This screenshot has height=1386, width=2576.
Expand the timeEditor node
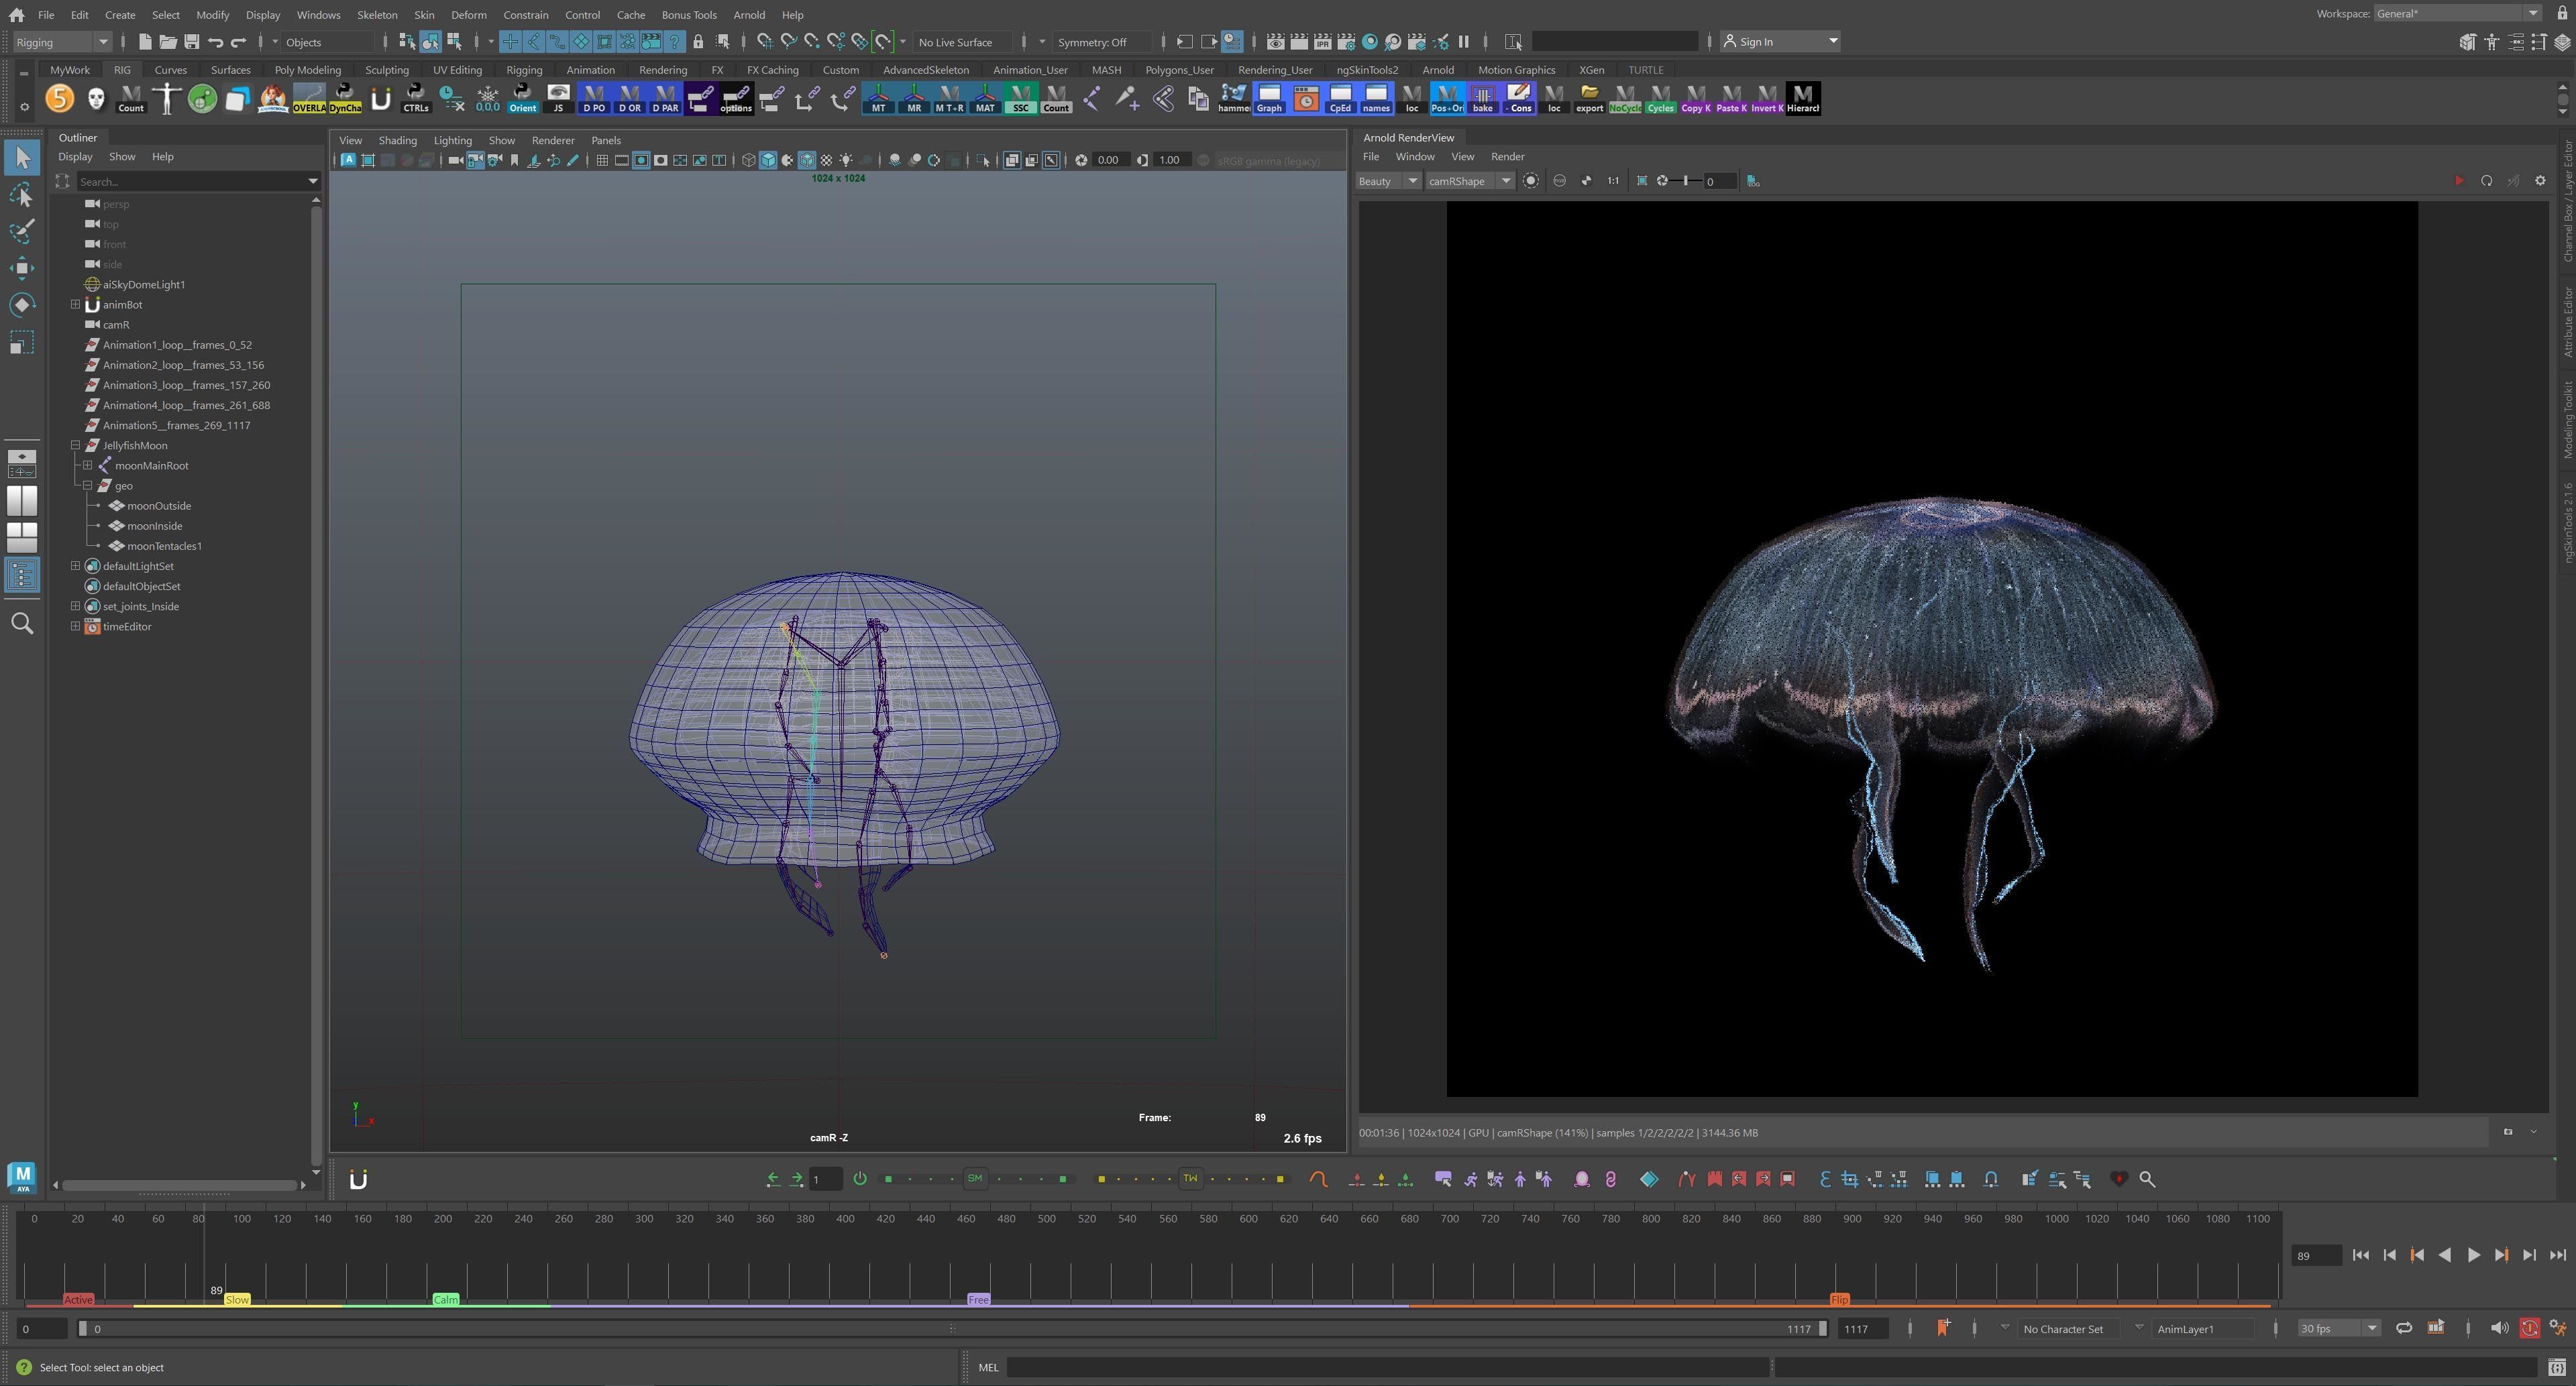coord(75,626)
